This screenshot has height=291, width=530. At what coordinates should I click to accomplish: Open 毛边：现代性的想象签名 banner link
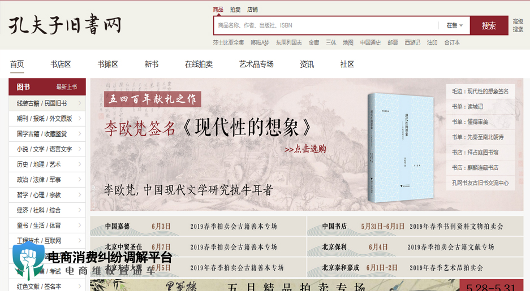tap(480, 91)
